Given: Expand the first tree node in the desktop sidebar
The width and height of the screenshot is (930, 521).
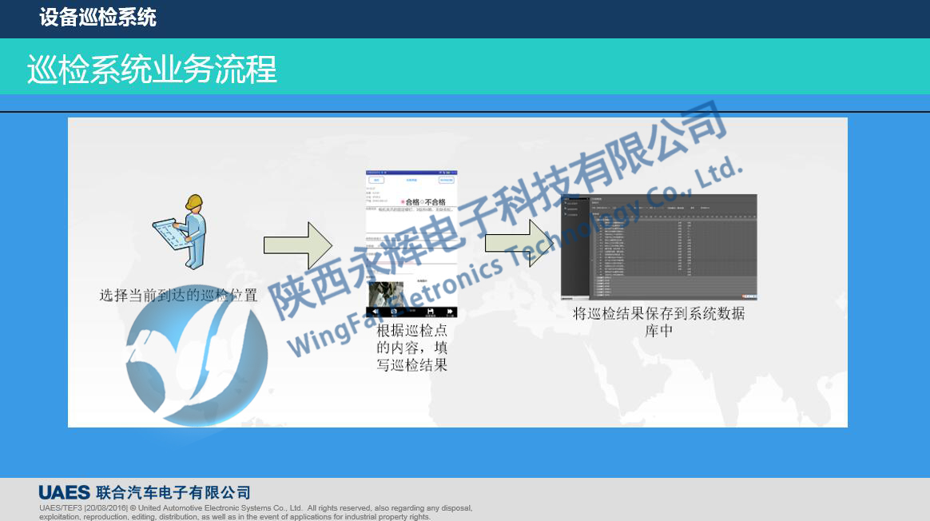Looking at the screenshot, I should coord(565,203).
